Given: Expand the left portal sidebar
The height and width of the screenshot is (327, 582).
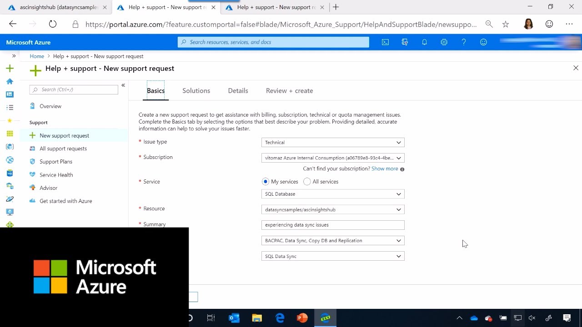Looking at the screenshot, I should coord(14,56).
